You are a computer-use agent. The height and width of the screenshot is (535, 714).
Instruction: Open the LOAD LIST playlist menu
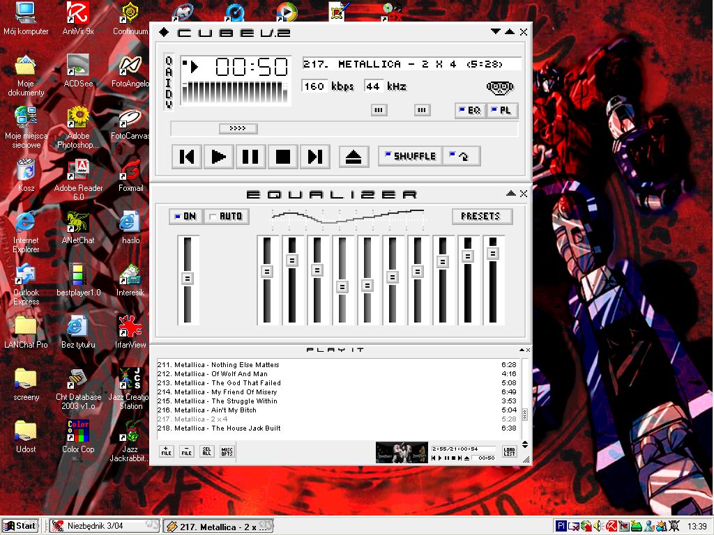tap(509, 451)
